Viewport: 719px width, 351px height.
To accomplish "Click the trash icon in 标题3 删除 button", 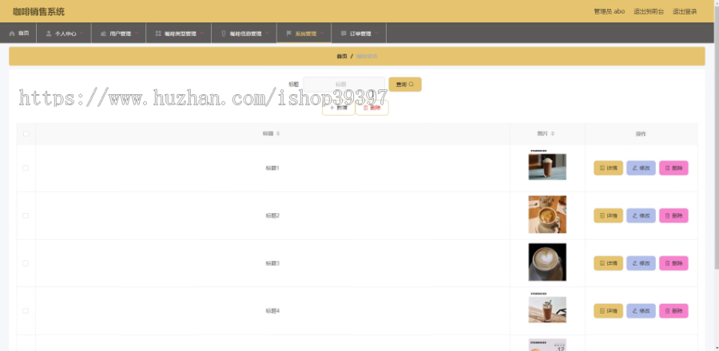I will pos(668,263).
